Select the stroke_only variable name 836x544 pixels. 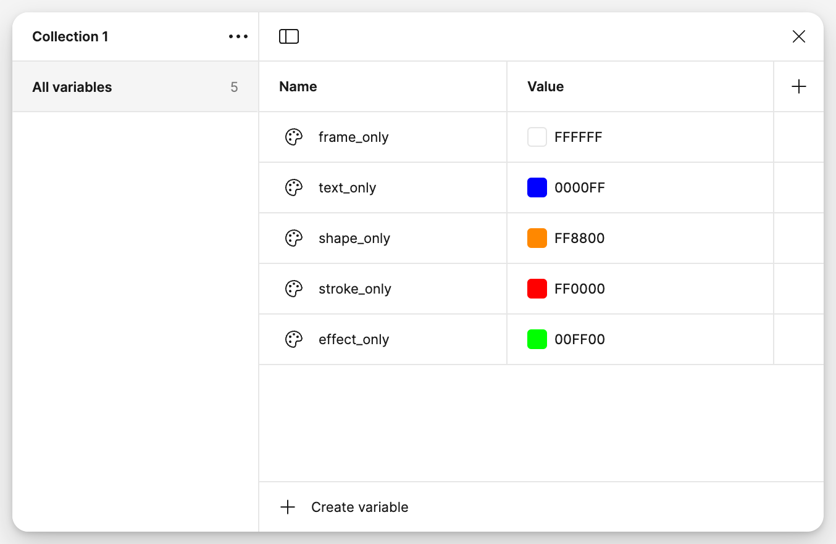[x=355, y=289]
